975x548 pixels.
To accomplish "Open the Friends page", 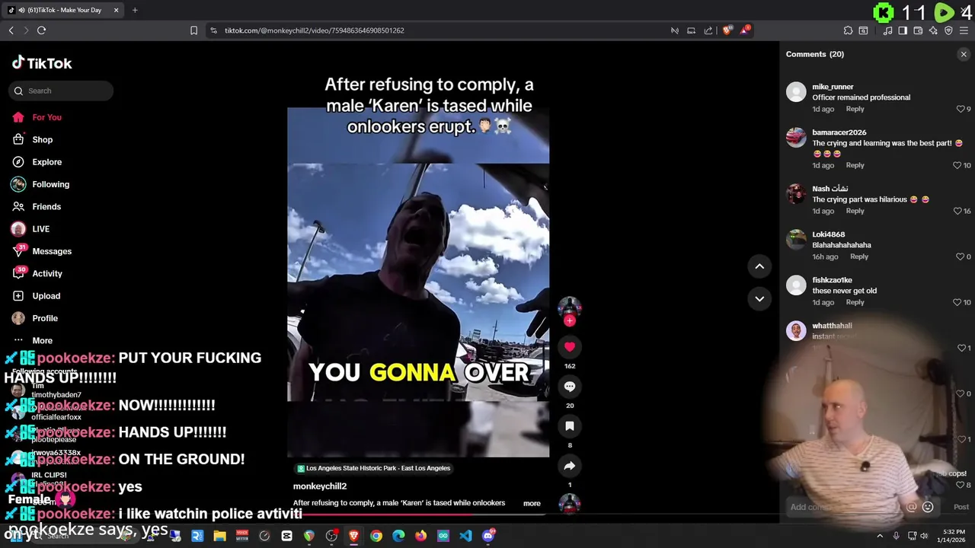I will coord(37,206).
